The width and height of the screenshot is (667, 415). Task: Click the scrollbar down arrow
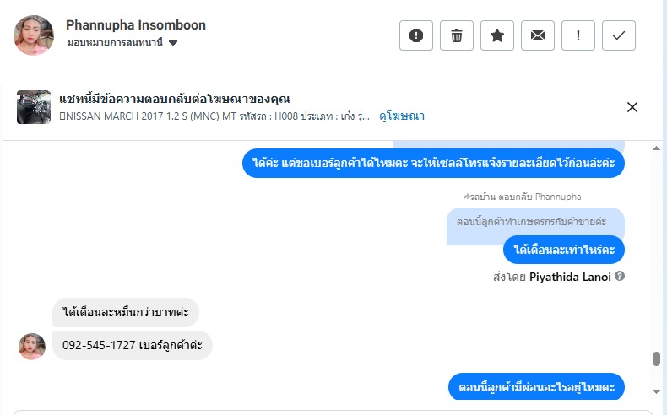click(x=656, y=391)
